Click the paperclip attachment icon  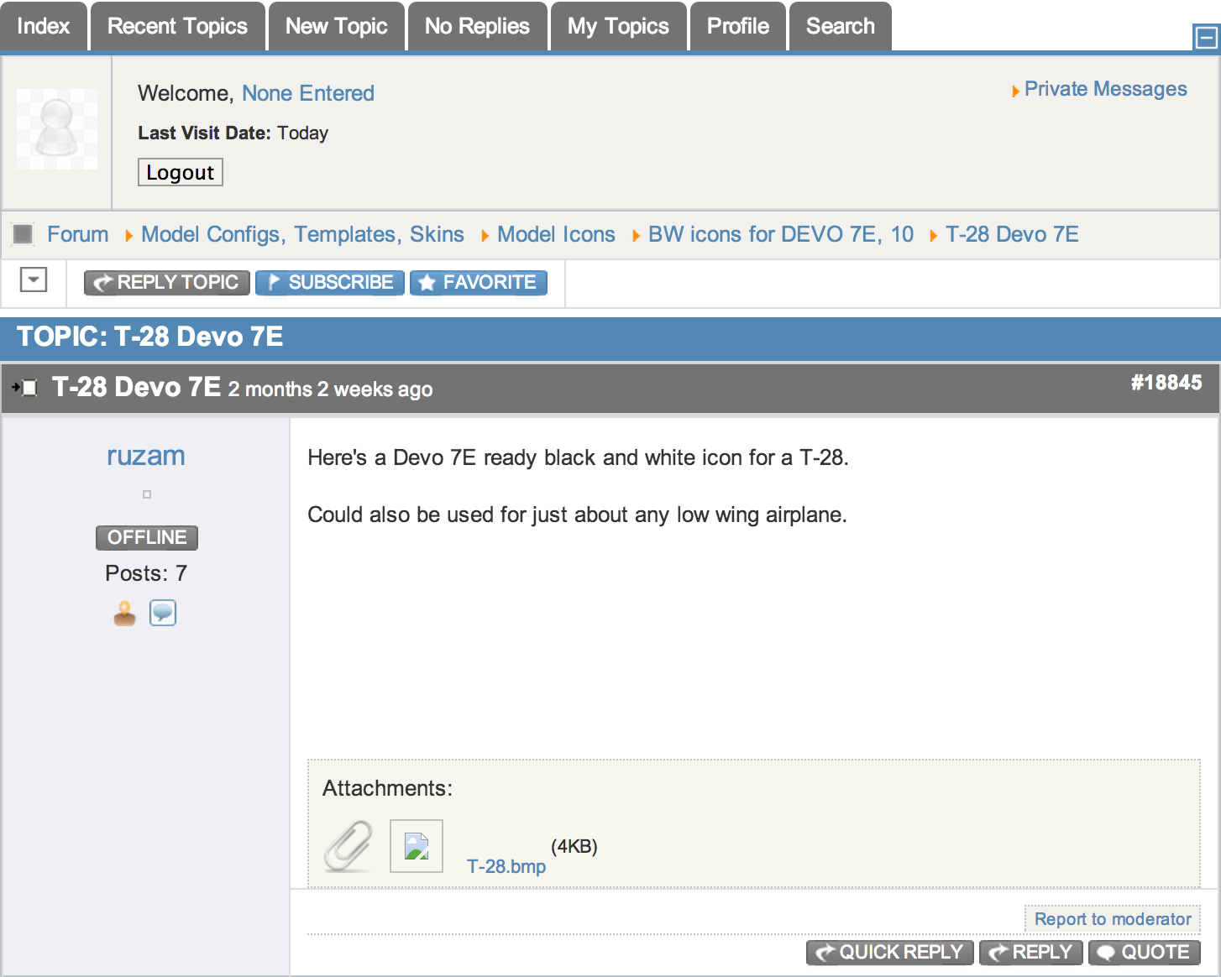[x=348, y=846]
